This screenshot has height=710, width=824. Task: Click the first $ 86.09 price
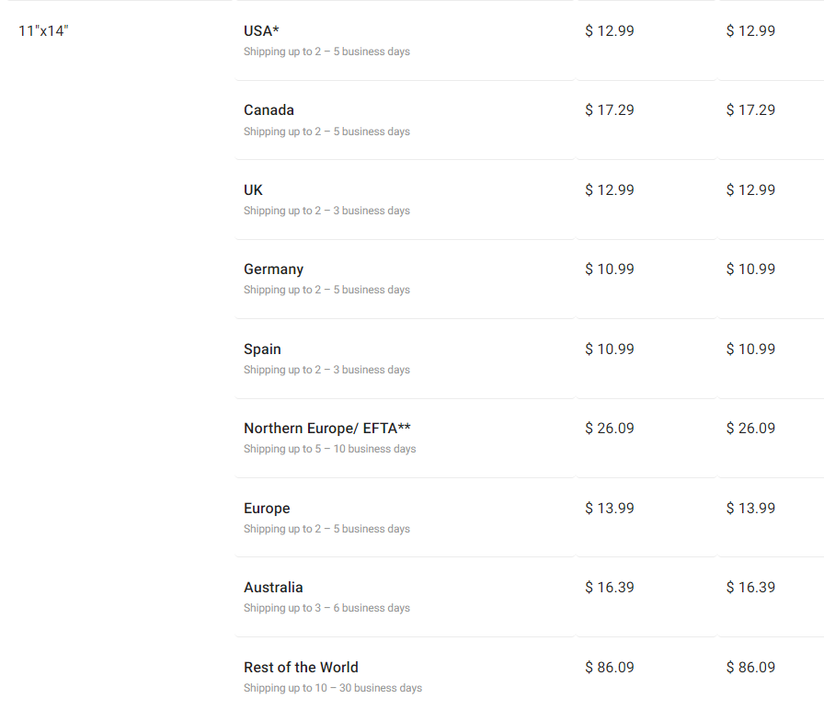click(609, 667)
